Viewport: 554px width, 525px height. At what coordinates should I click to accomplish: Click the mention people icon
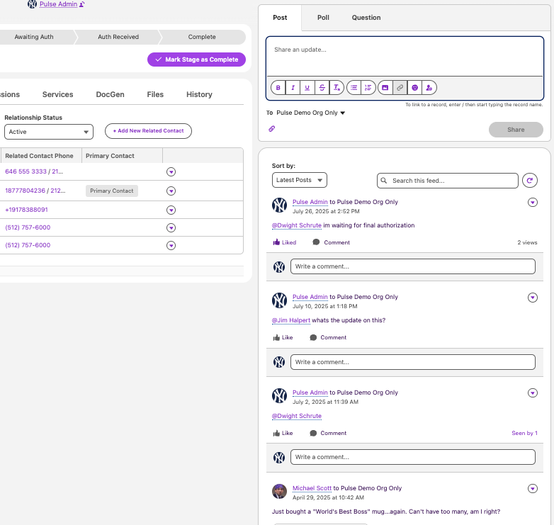(429, 88)
